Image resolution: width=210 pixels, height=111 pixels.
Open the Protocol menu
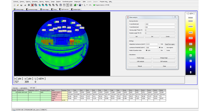[x=16, y=2]
